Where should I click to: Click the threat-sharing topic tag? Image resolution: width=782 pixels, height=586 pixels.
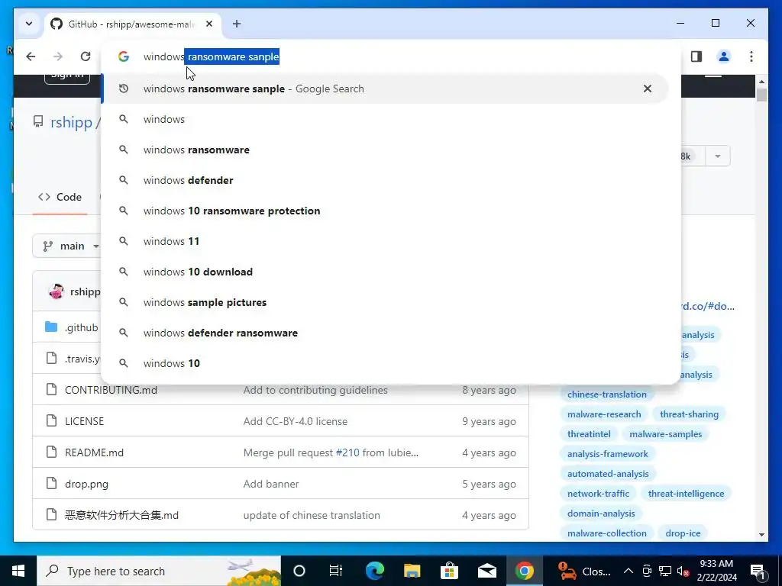point(690,414)
